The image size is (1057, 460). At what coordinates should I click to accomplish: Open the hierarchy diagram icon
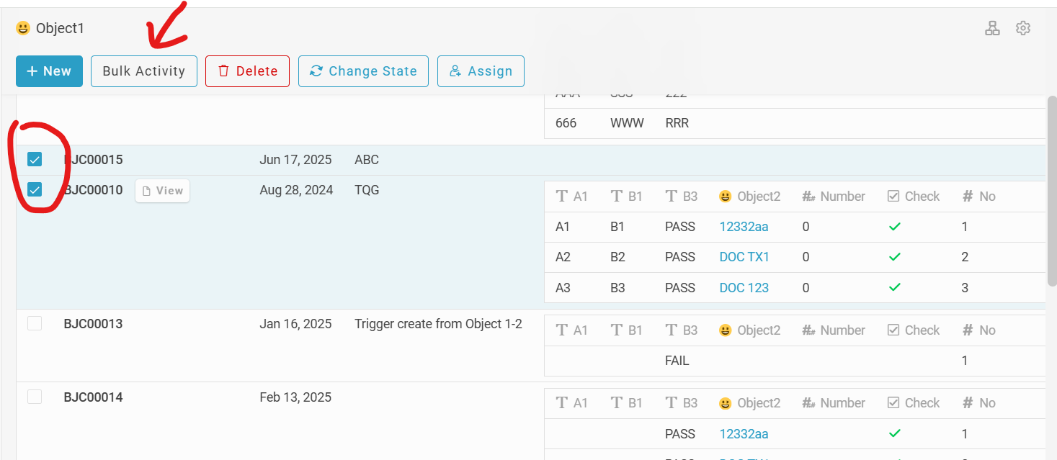pyautogui.click(x=992, y=28)
